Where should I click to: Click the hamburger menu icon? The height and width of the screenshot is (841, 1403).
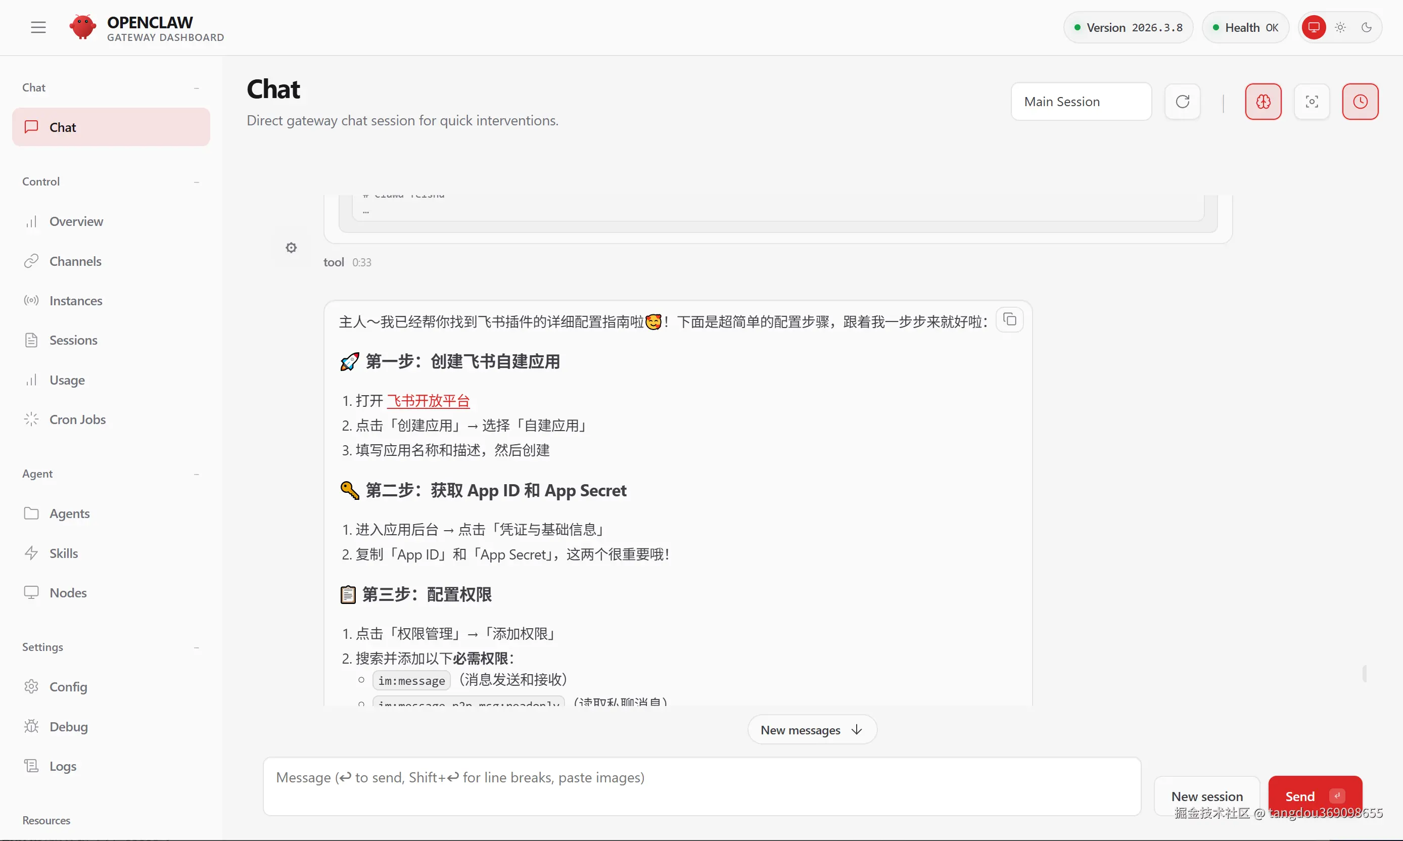(38, 27)
